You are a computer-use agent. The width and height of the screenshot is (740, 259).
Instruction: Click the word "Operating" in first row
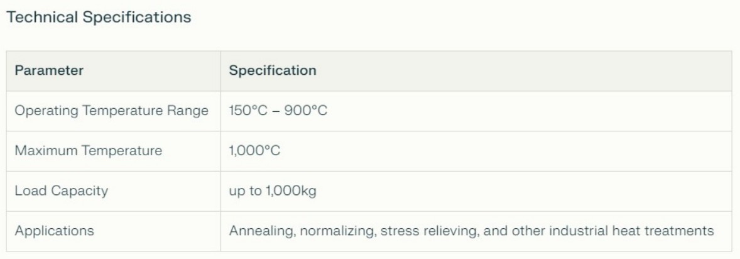tap(40, 111)
